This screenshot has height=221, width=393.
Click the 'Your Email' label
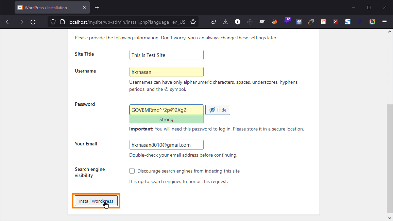(x=86, y=144)
